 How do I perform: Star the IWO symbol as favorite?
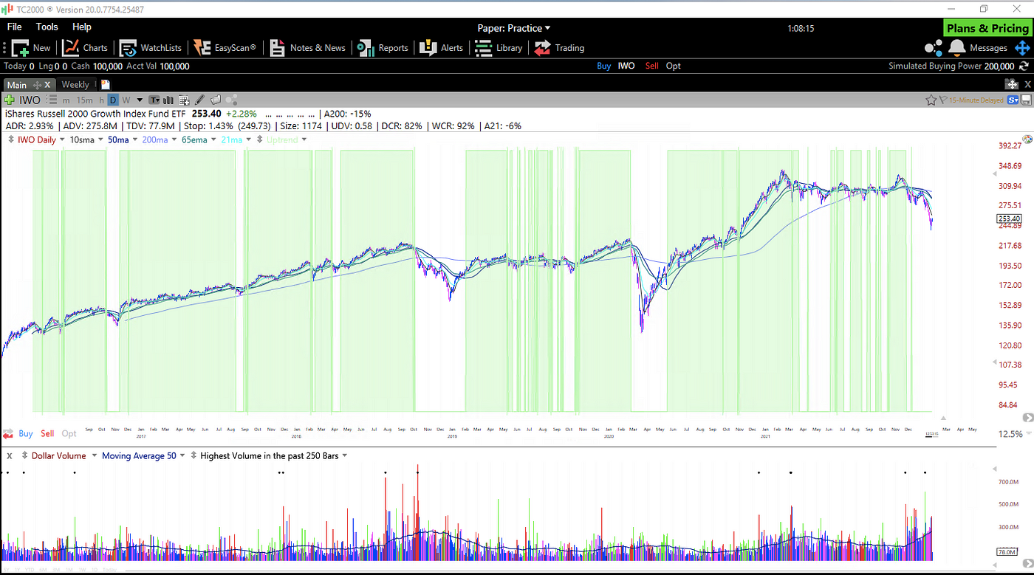click(x=931, y=100)
